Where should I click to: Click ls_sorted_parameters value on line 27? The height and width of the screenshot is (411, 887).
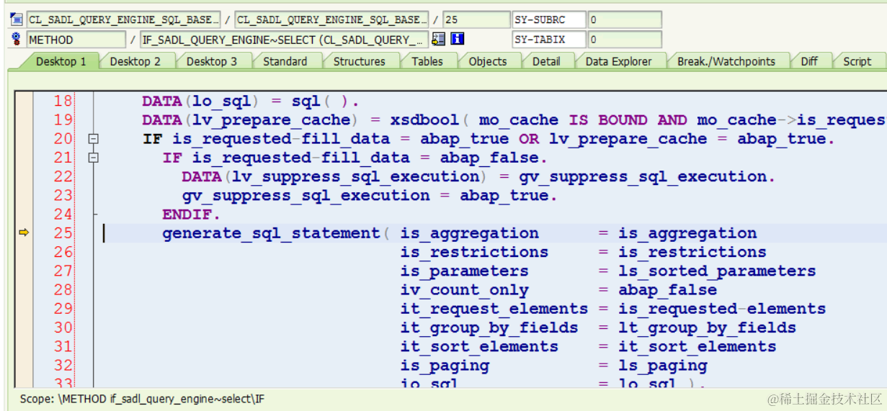(717, 271)
